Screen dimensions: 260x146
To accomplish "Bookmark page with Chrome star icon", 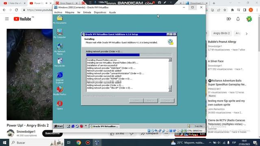I will tap(225, 10).
